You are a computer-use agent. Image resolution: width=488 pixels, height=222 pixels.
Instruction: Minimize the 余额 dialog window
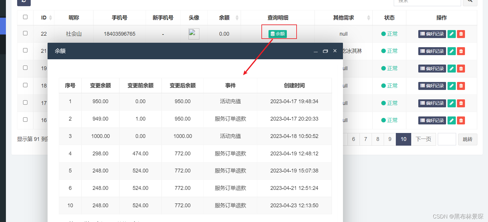click(x=316, y=51)
